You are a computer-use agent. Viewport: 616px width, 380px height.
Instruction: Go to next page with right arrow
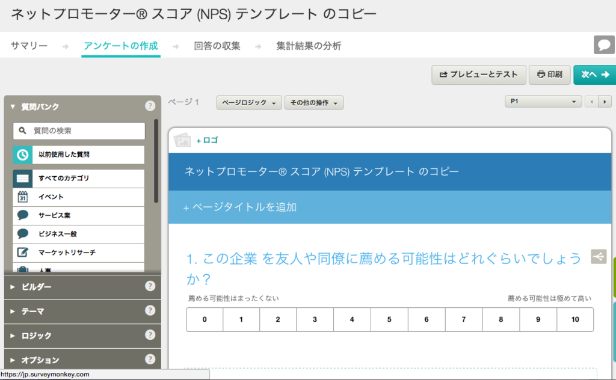pyautogui.click(x=605, y=102)
